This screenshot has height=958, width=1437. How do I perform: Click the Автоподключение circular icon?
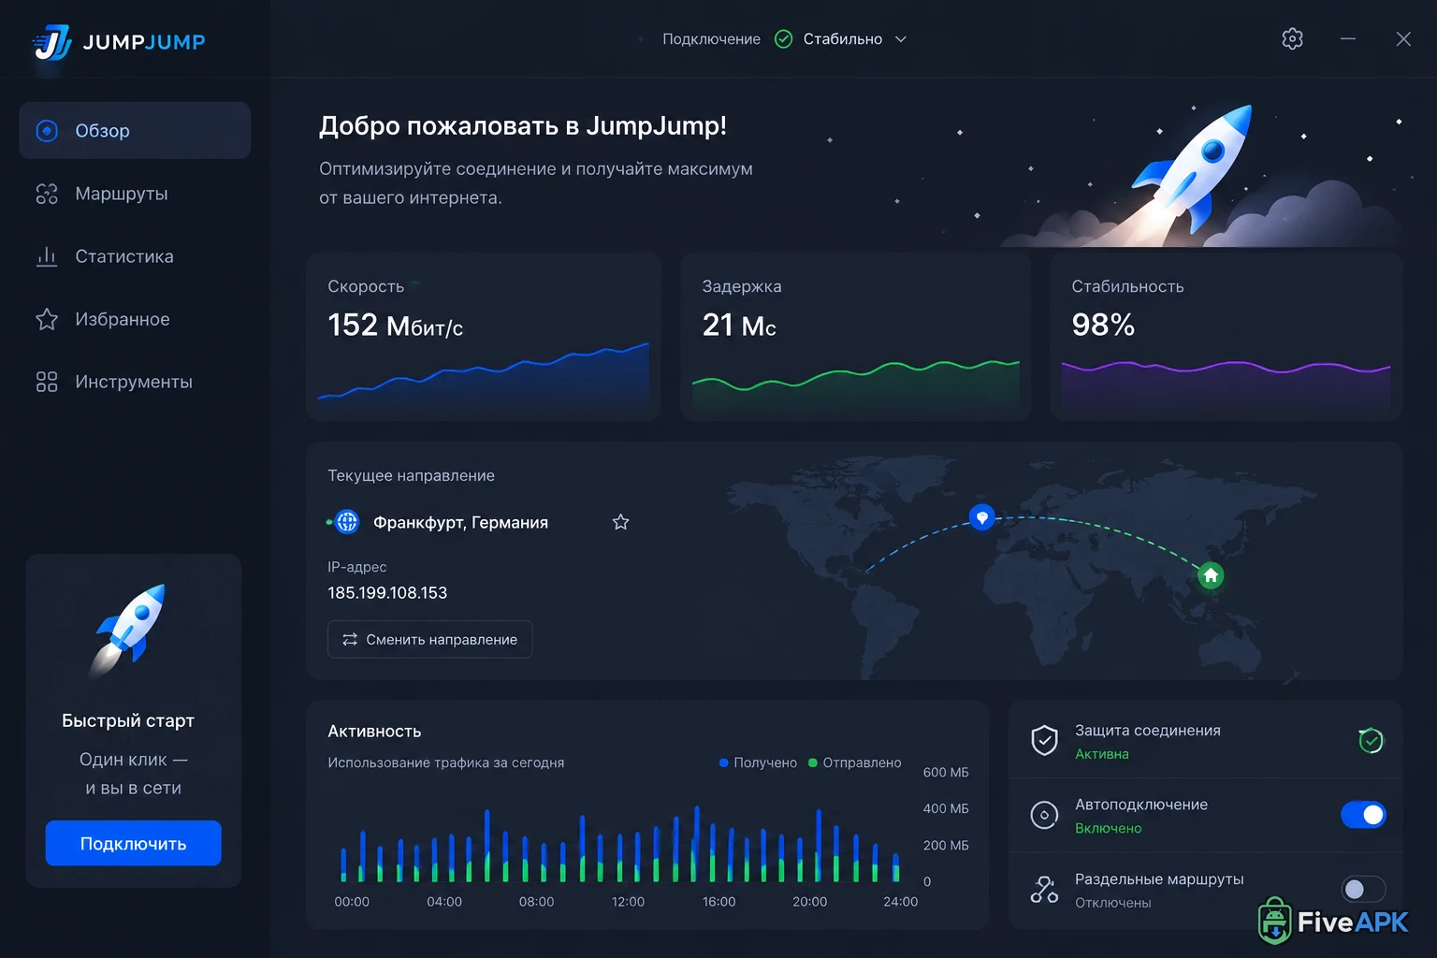pos(1044,815)
